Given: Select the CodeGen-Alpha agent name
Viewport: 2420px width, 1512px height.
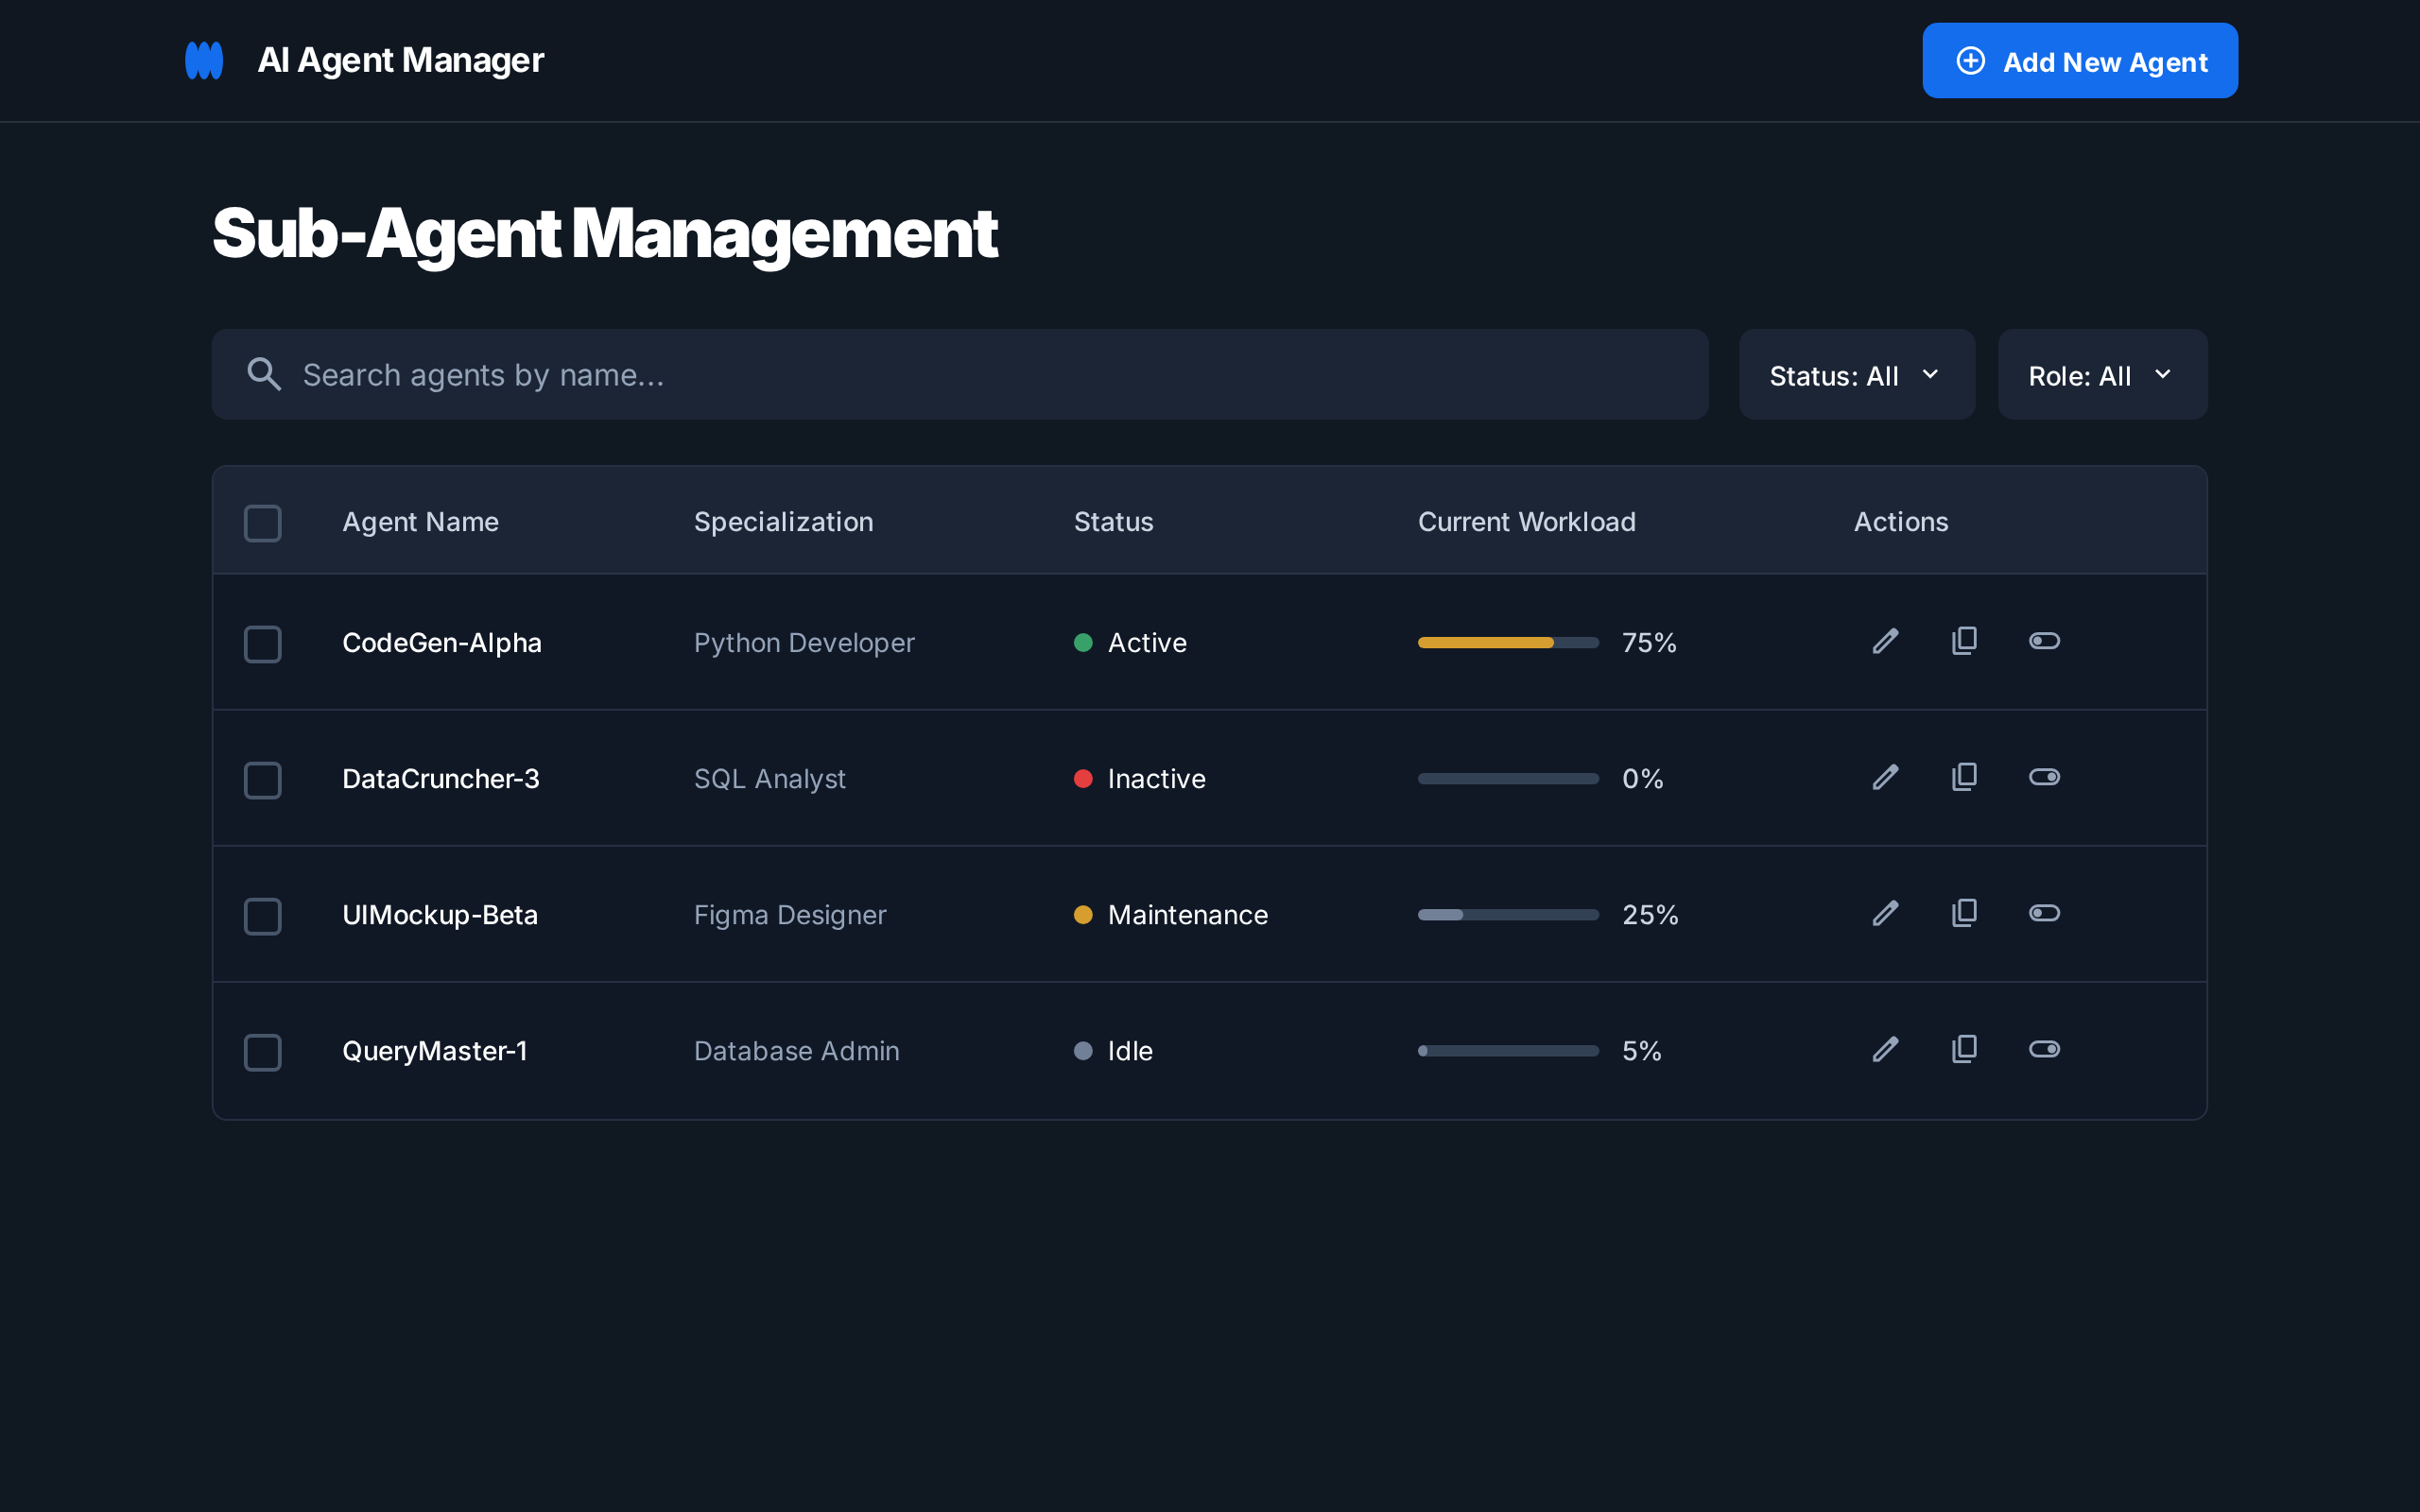Looking at the screenshot, I should tap(442, 643).
